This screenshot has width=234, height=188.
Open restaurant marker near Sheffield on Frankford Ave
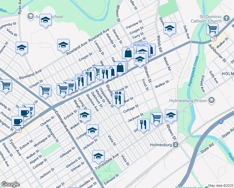(105, 76)
